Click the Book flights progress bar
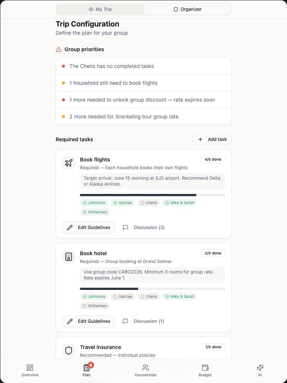 point(152,195)
